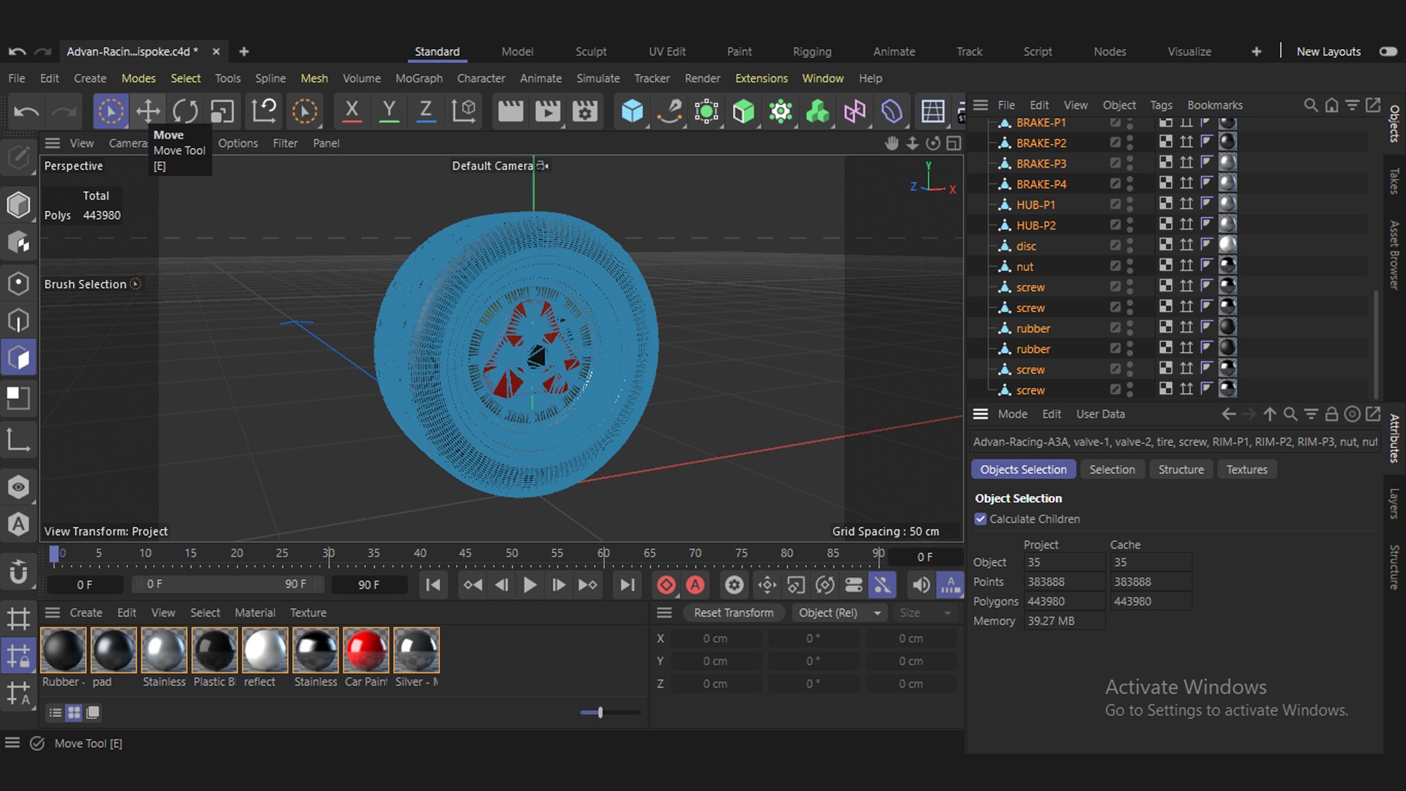Screen dimensions: 1406x791
Task: Toggle visibility dots for the disc object
Action: click(x=1130, y=246)
